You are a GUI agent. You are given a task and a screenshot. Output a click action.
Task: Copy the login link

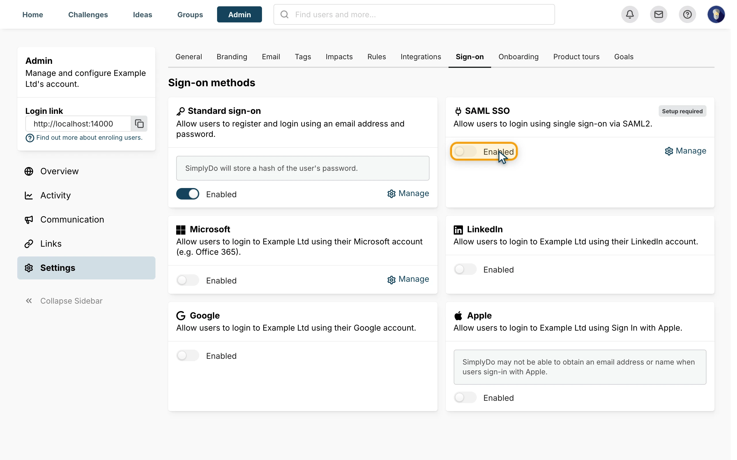pos(139,124)
